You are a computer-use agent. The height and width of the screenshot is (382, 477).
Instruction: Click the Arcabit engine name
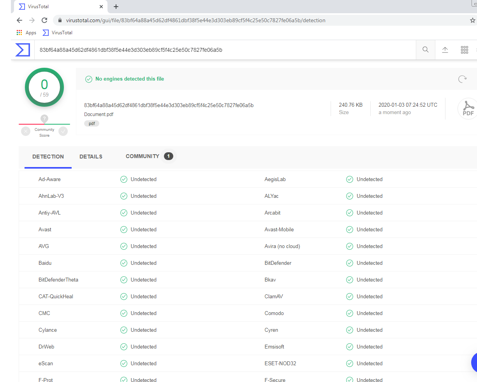coord(273,213)
